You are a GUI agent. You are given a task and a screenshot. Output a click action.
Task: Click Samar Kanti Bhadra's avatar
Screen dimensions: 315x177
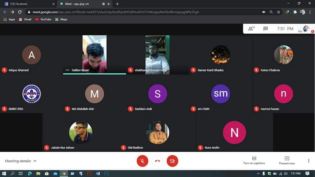[220, 55]
